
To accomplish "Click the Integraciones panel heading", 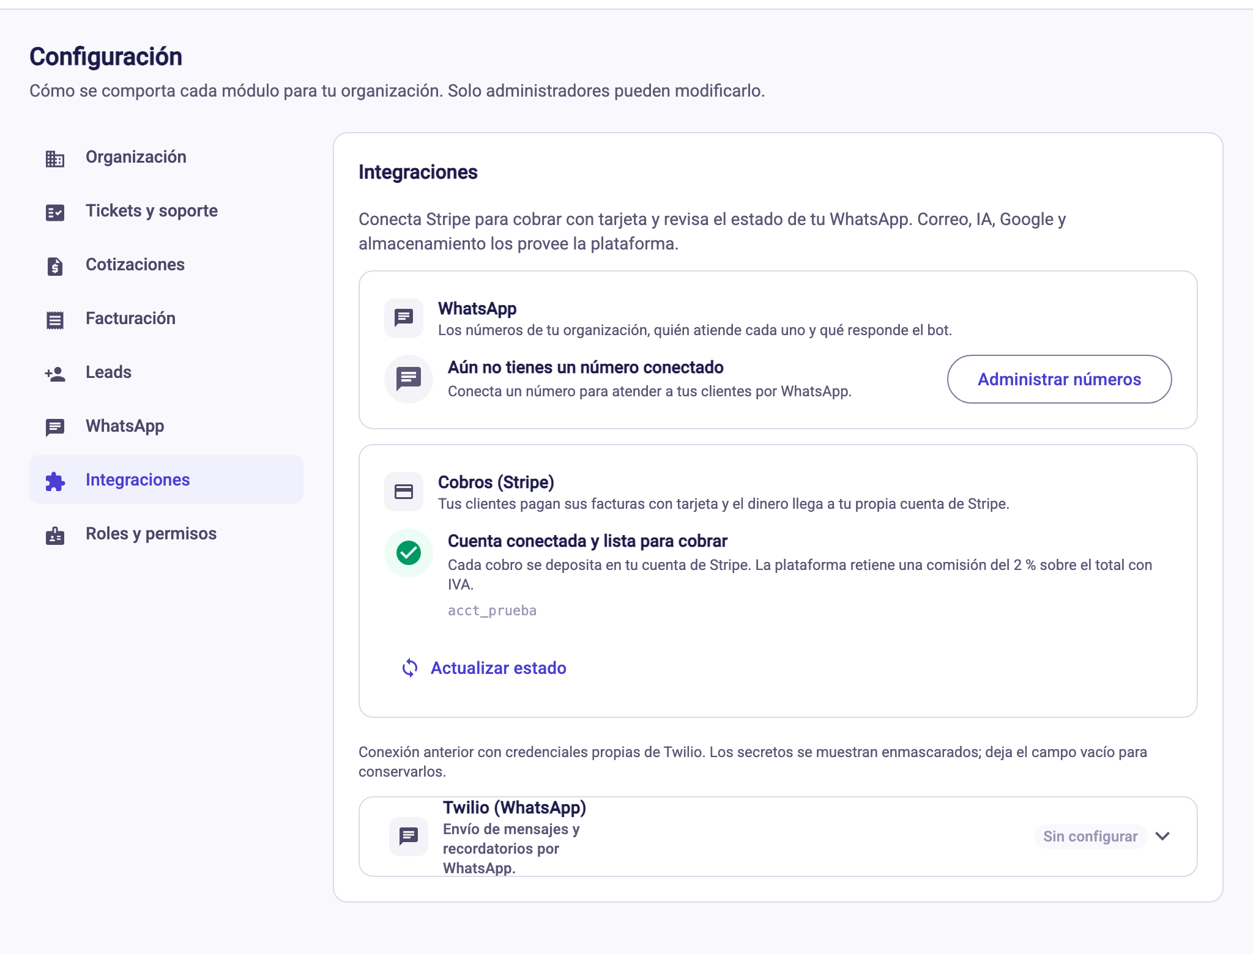I will pos(418,172).
